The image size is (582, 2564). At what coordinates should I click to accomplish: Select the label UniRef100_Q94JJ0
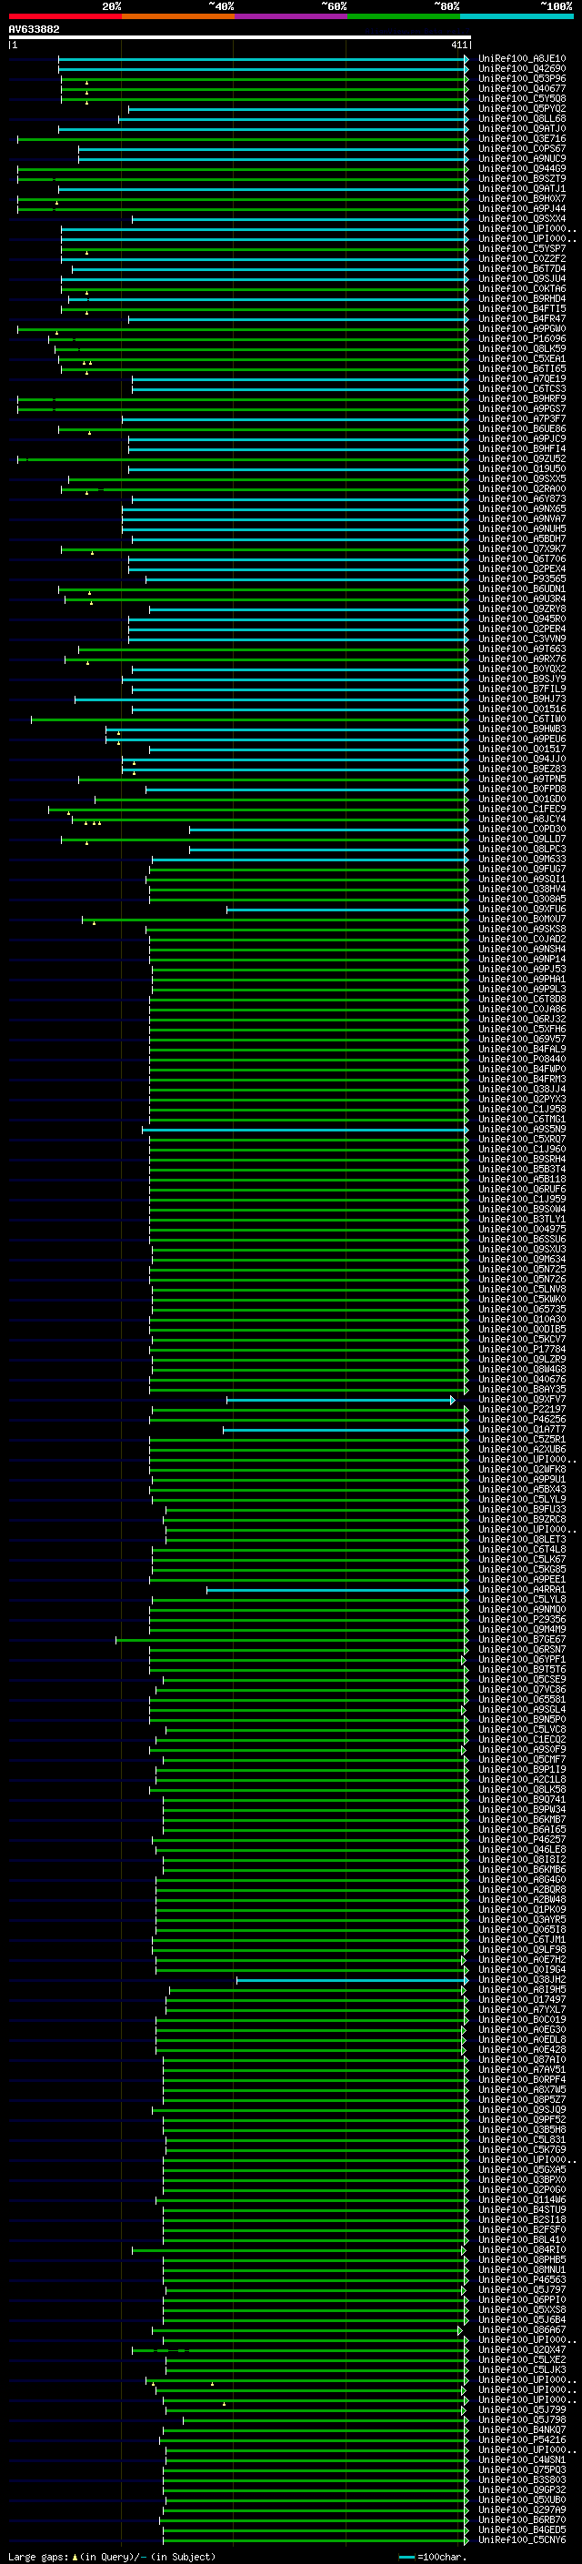(522, 759)
